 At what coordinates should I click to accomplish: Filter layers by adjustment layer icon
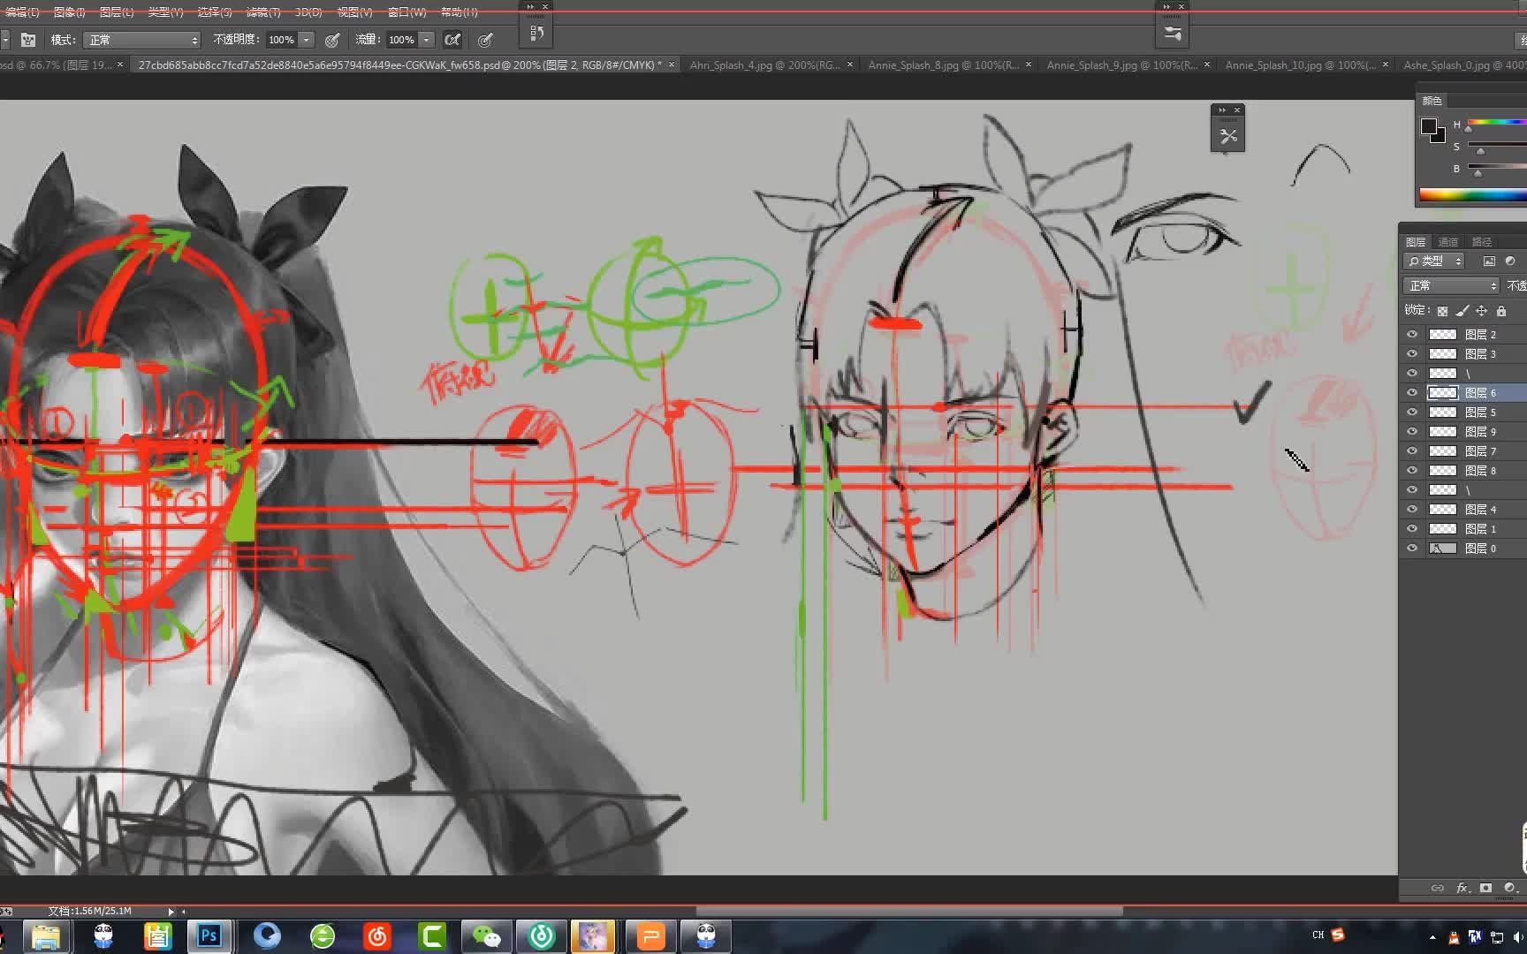tap(1510, 261)
